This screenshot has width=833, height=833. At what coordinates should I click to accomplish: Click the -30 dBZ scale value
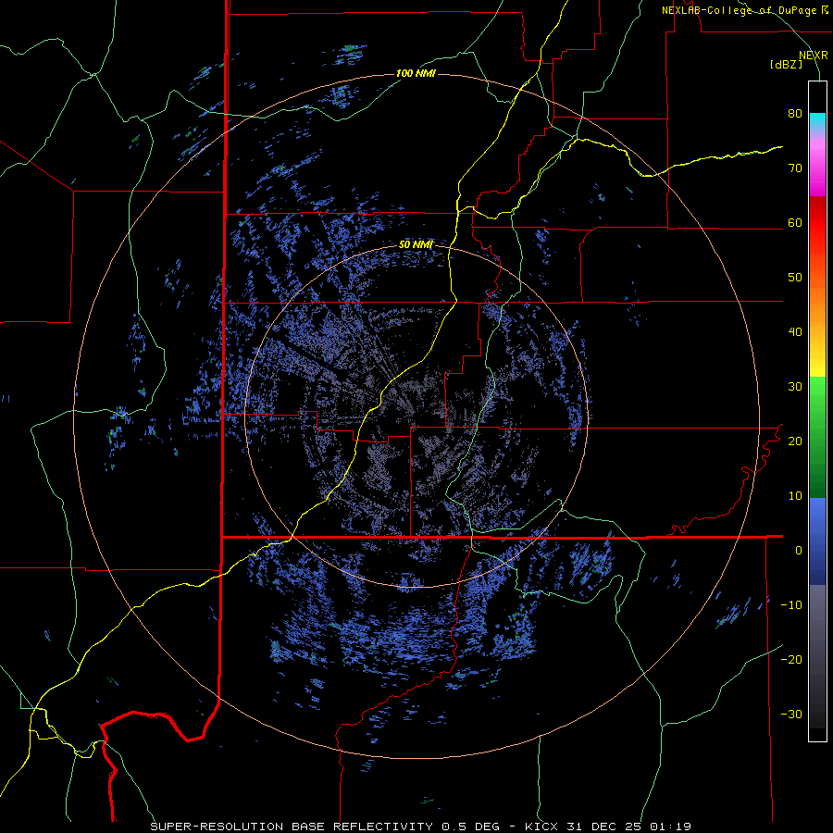click(x=791, y=715)
